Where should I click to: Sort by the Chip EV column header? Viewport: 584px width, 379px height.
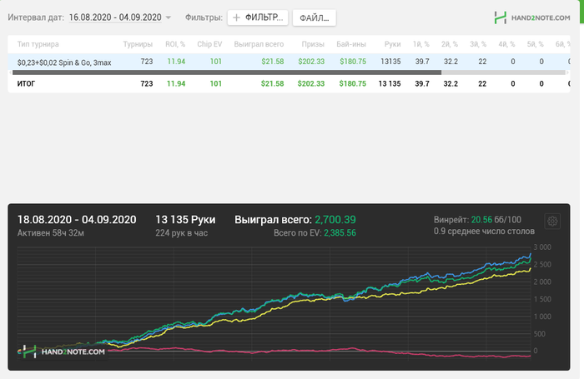209,44
